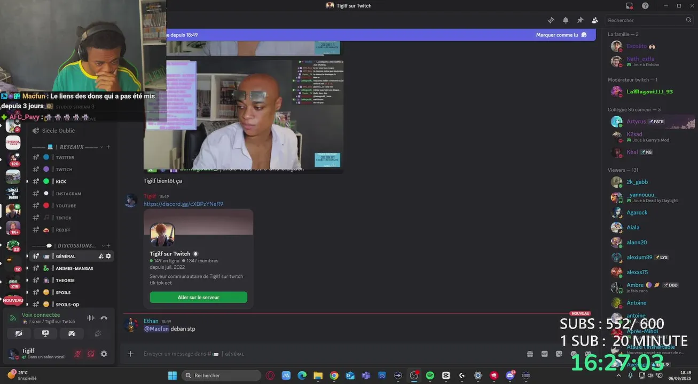Open user settings gear icon

click(104, 354)
